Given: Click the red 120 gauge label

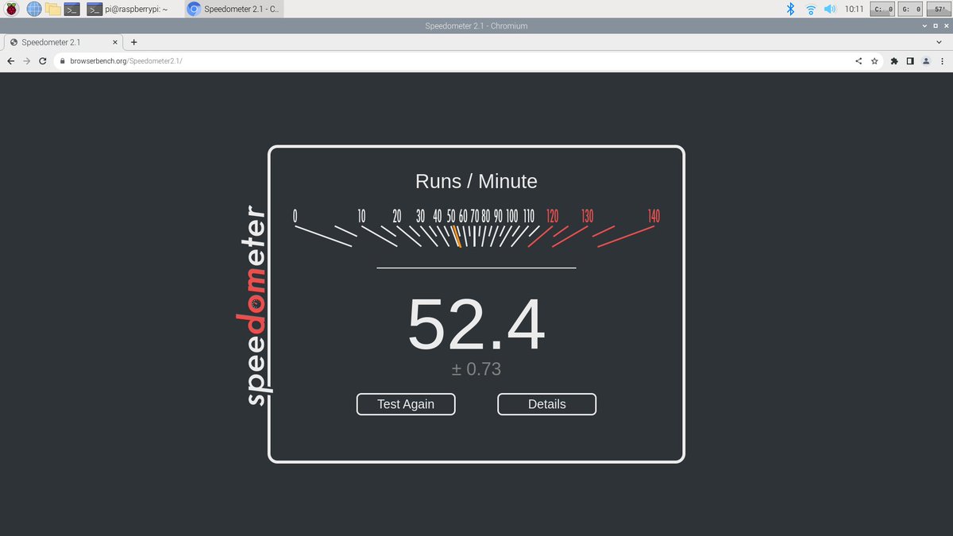Looking at the screenshot, I should 553,216.
